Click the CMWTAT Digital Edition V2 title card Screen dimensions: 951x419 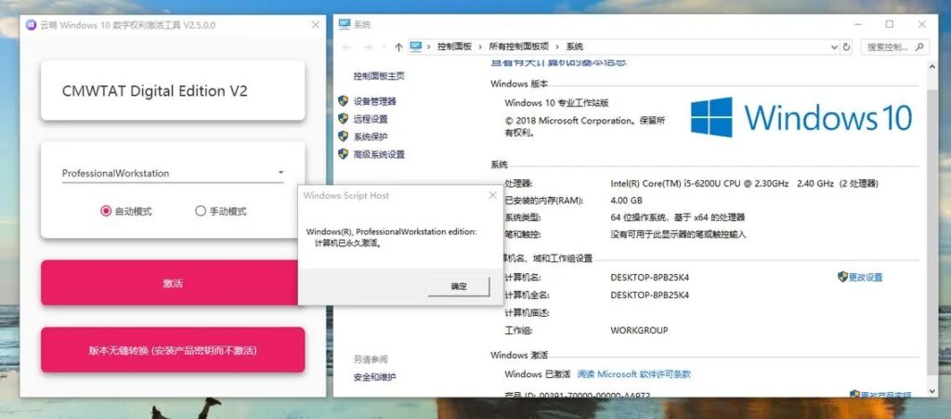point(173,90)
